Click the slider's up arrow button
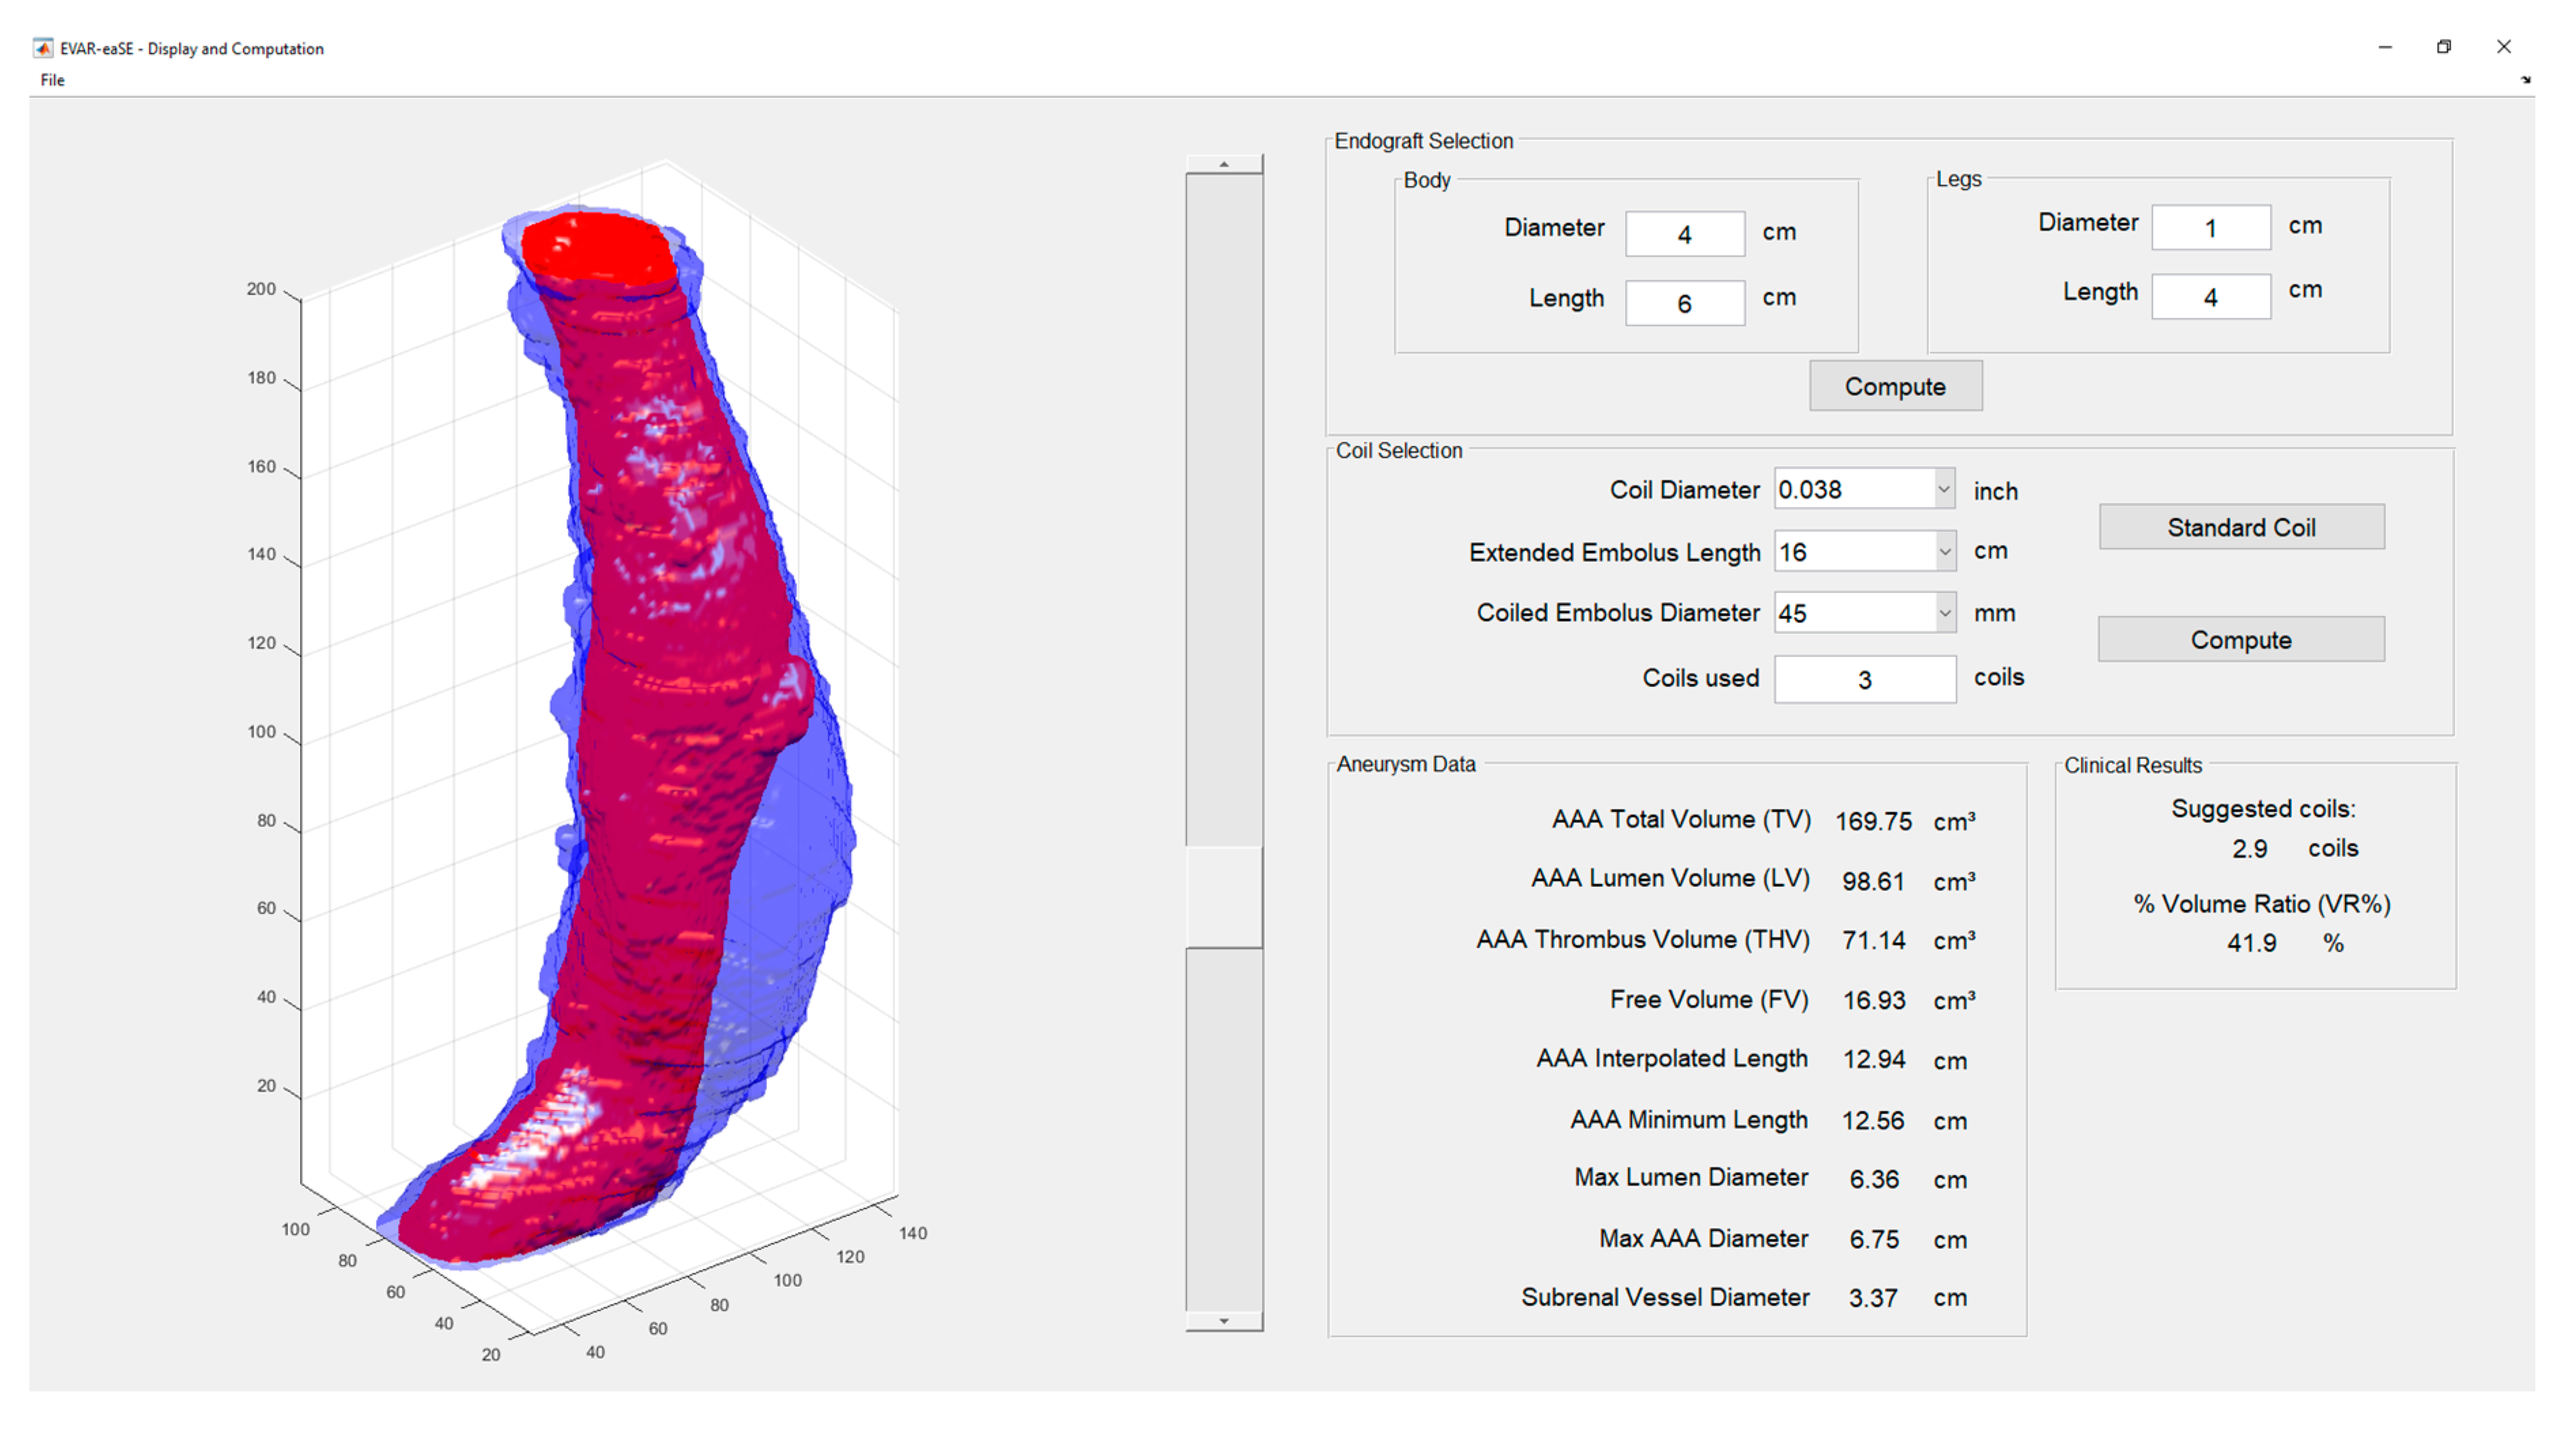2576x1431 pixels. click(1223, 164)
